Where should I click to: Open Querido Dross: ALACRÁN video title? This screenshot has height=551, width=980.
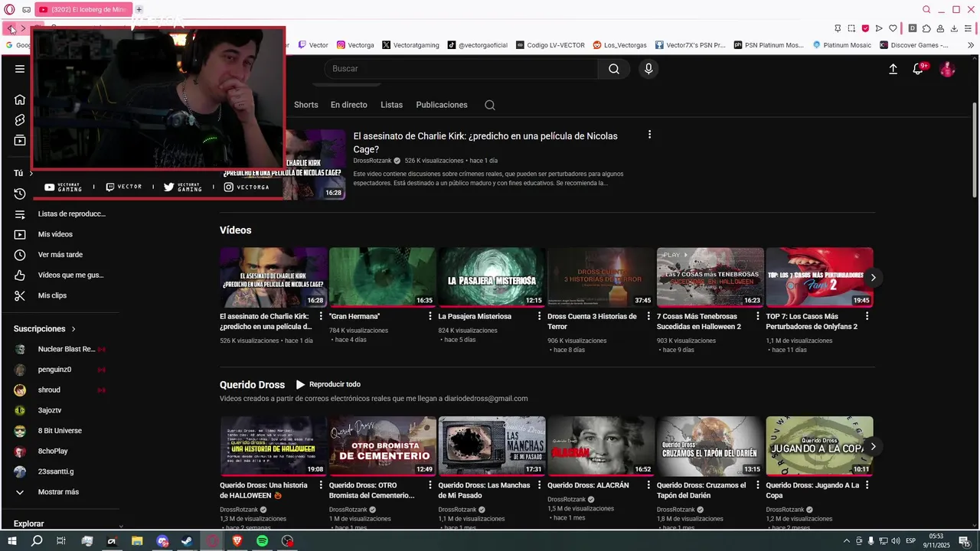pyautogui.click(x=588, y=485)
